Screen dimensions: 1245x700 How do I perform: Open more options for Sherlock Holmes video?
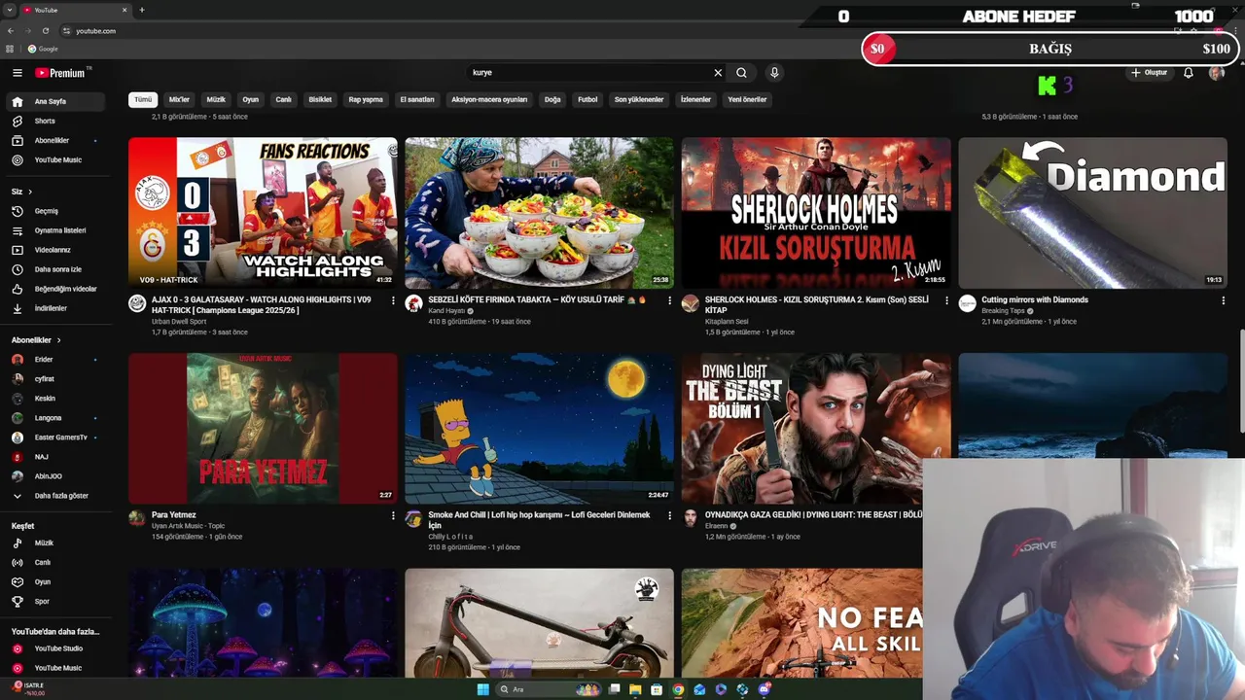[946, 301]
